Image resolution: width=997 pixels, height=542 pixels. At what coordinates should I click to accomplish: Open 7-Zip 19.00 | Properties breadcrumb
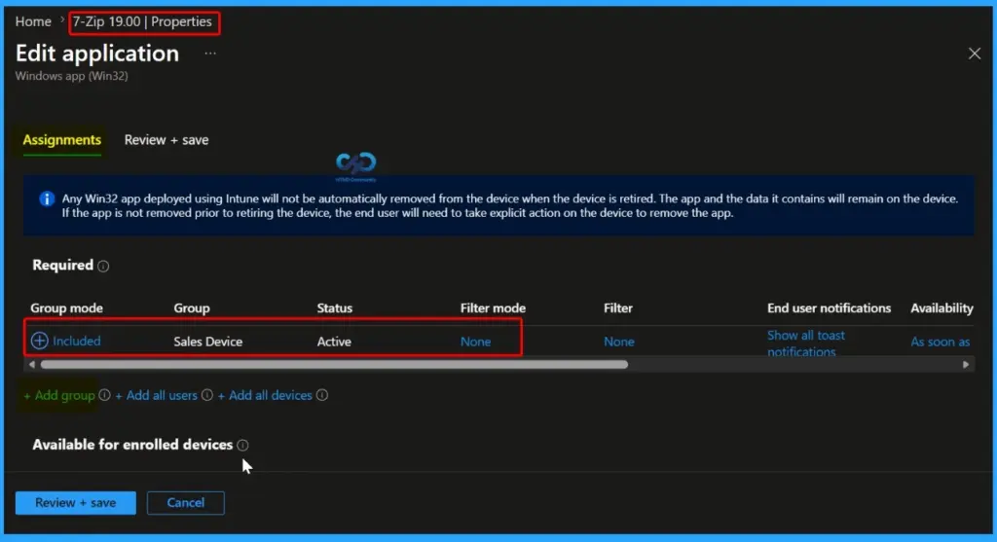(x=142, y=21)
